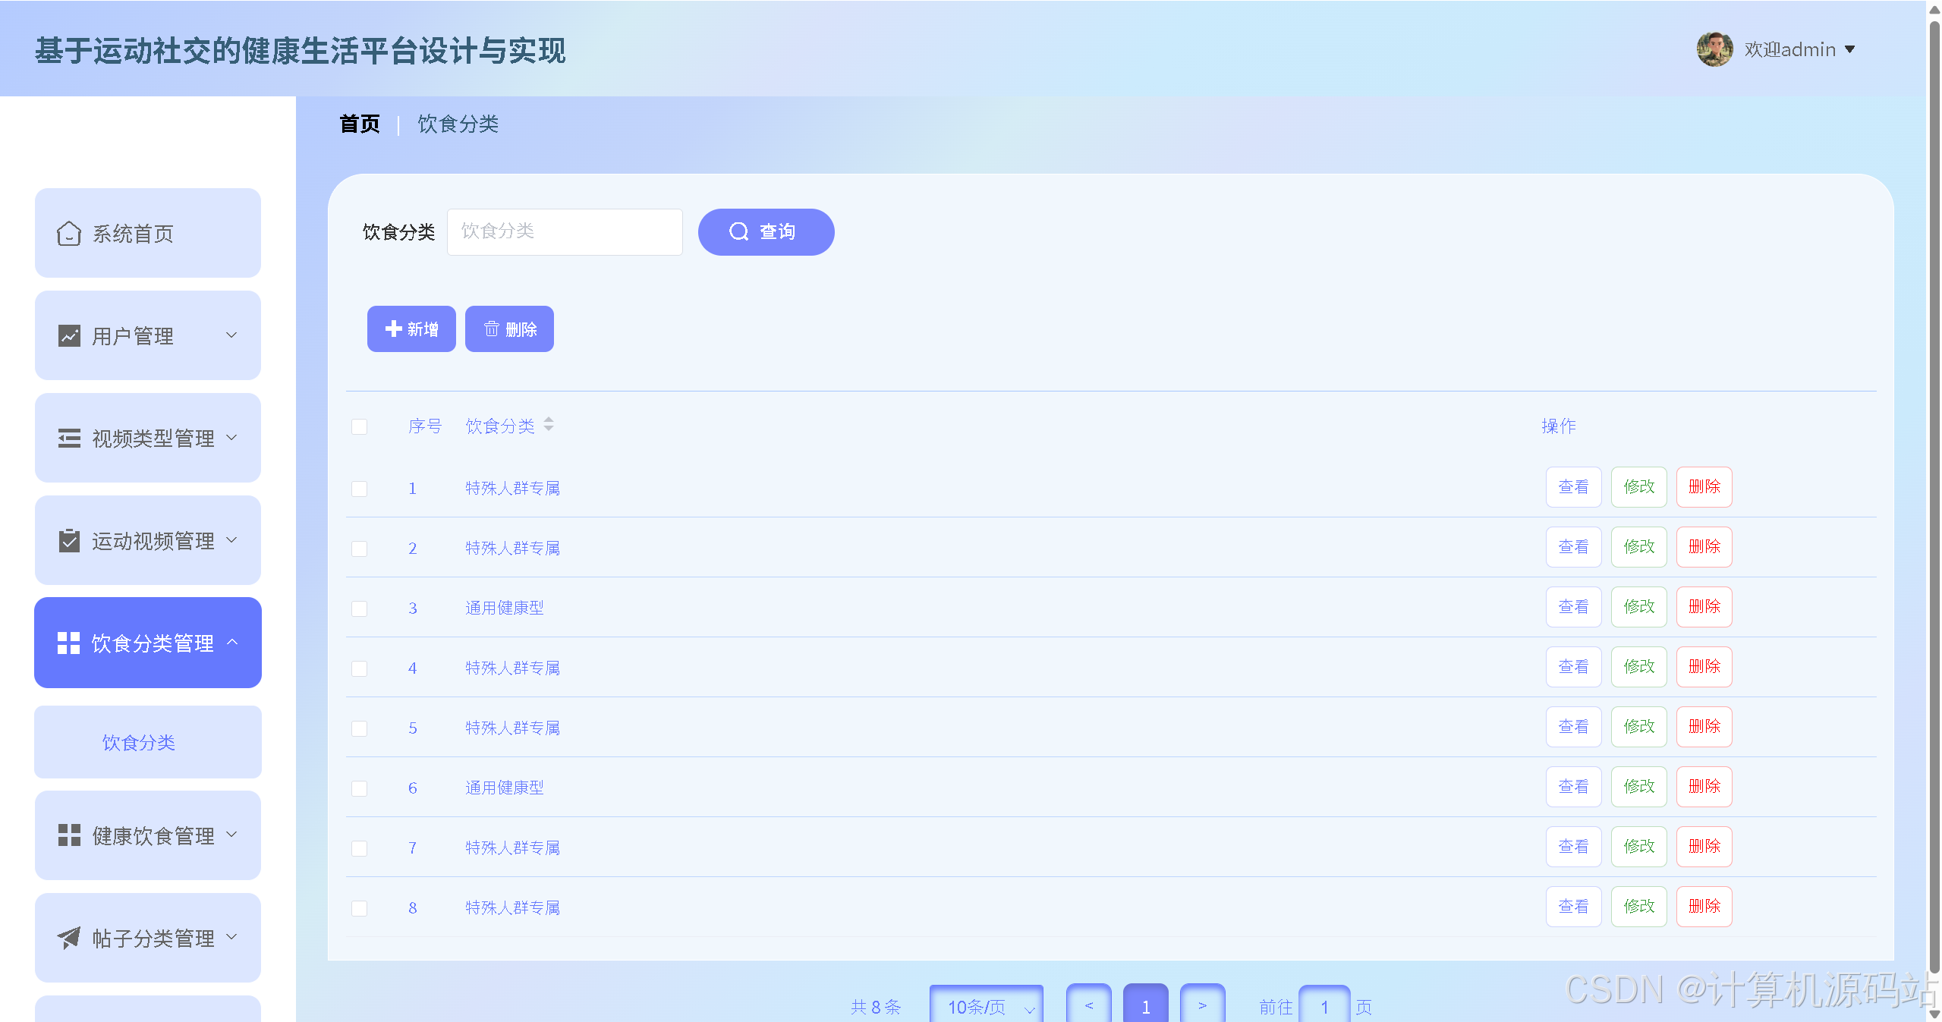The height and width of the screenshot is (1022, 1942).
Task: Click 查看 for row 8
Action: (1573, 906)
